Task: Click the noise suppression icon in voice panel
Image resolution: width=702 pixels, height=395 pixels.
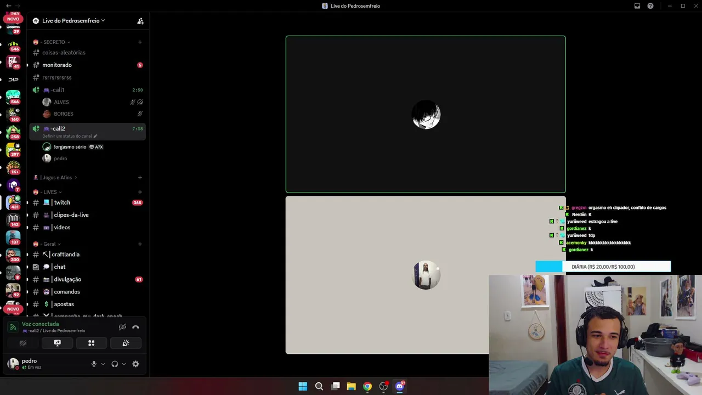Action: 122,327
